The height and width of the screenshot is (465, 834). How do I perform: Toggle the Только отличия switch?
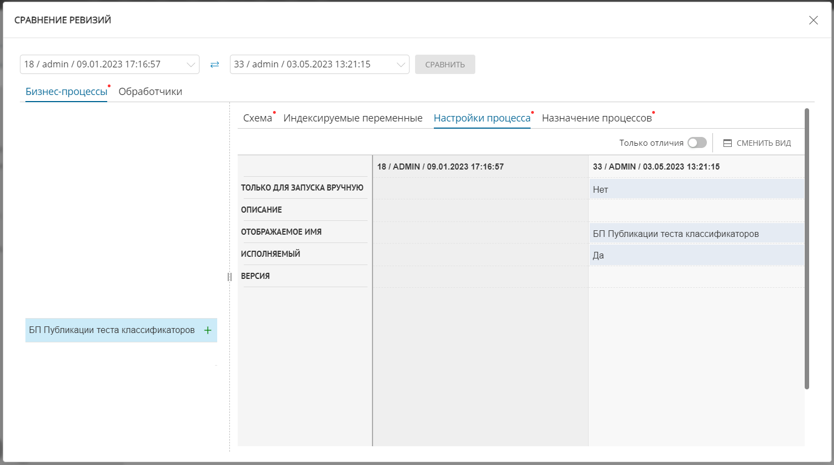point(697,143)
